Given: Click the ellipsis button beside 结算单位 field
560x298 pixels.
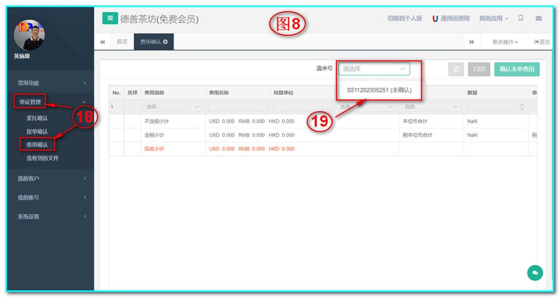Looking at the screenshot, I should point(328,107).
